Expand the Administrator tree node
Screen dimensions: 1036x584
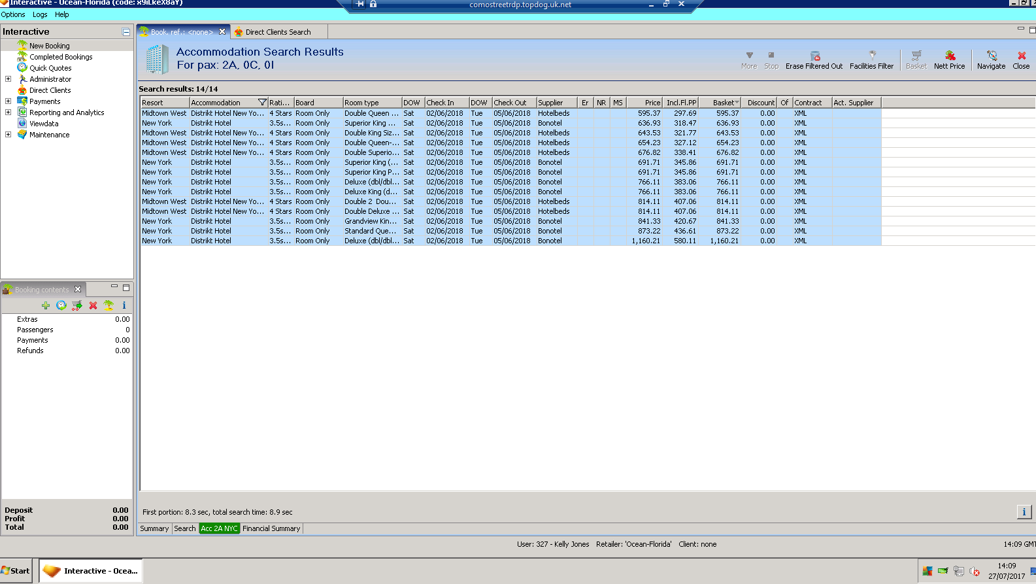pos(8,79)
